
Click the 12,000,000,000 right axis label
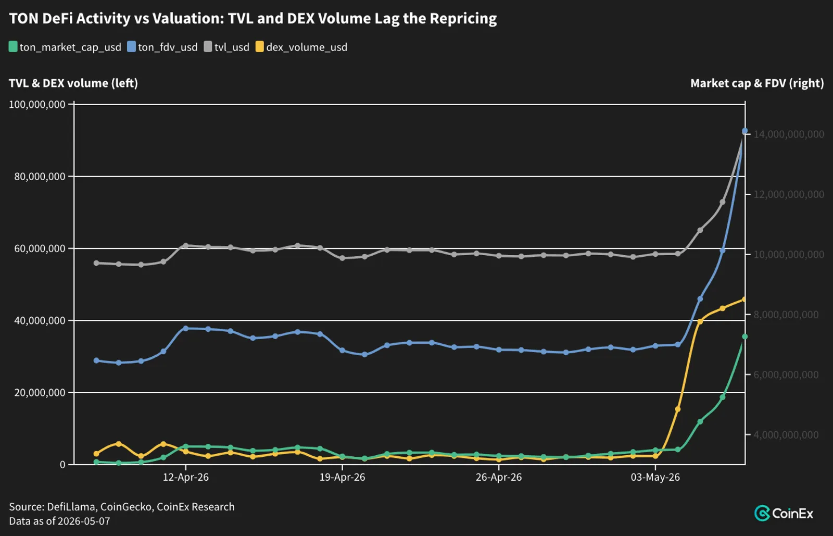pos(789,194)
